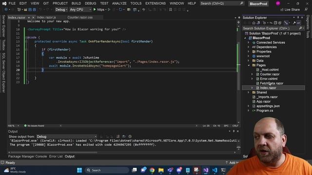The image size is (312, 175).
Task: Open the Any CPU platform dropdown
Action: [80, 10]
